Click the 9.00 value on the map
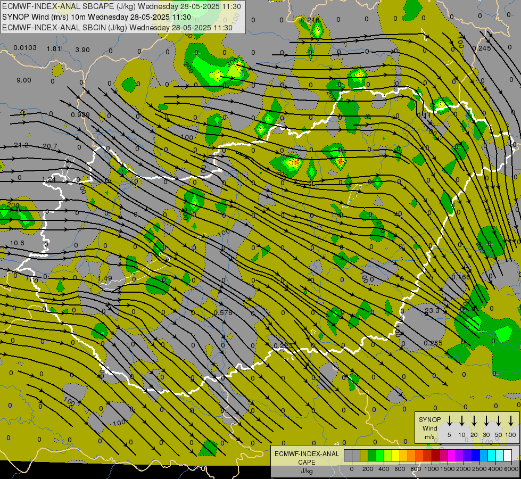521x479 pixels. click(x=24, y=80)
